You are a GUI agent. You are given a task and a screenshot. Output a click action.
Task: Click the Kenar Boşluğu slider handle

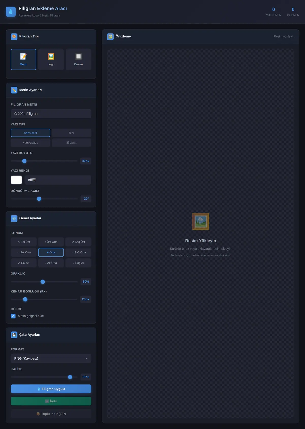click(25, 299)
